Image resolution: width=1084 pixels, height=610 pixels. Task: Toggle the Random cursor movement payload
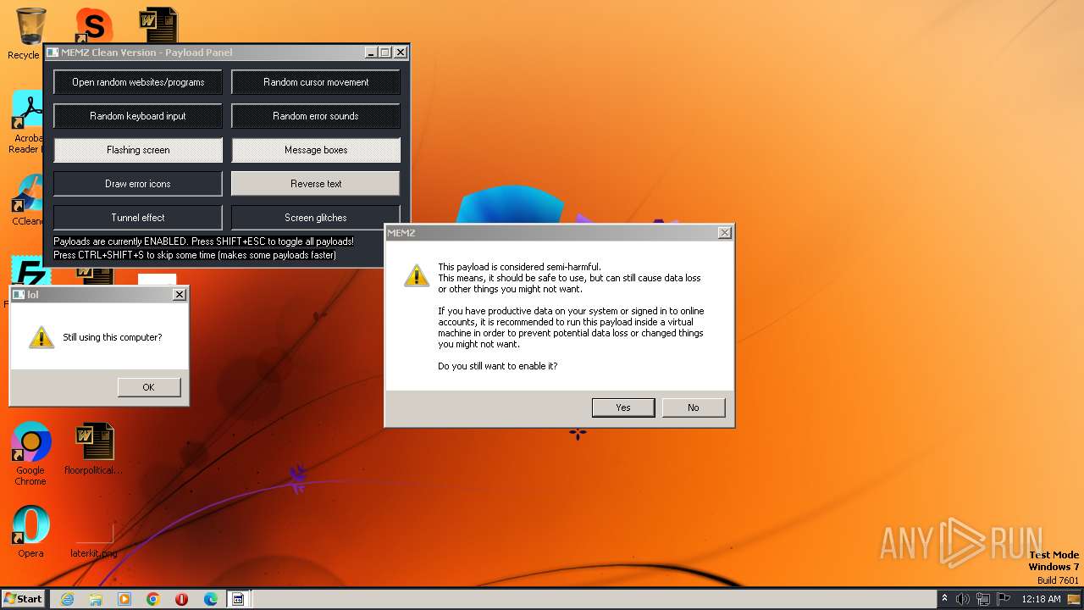[316, 82]
